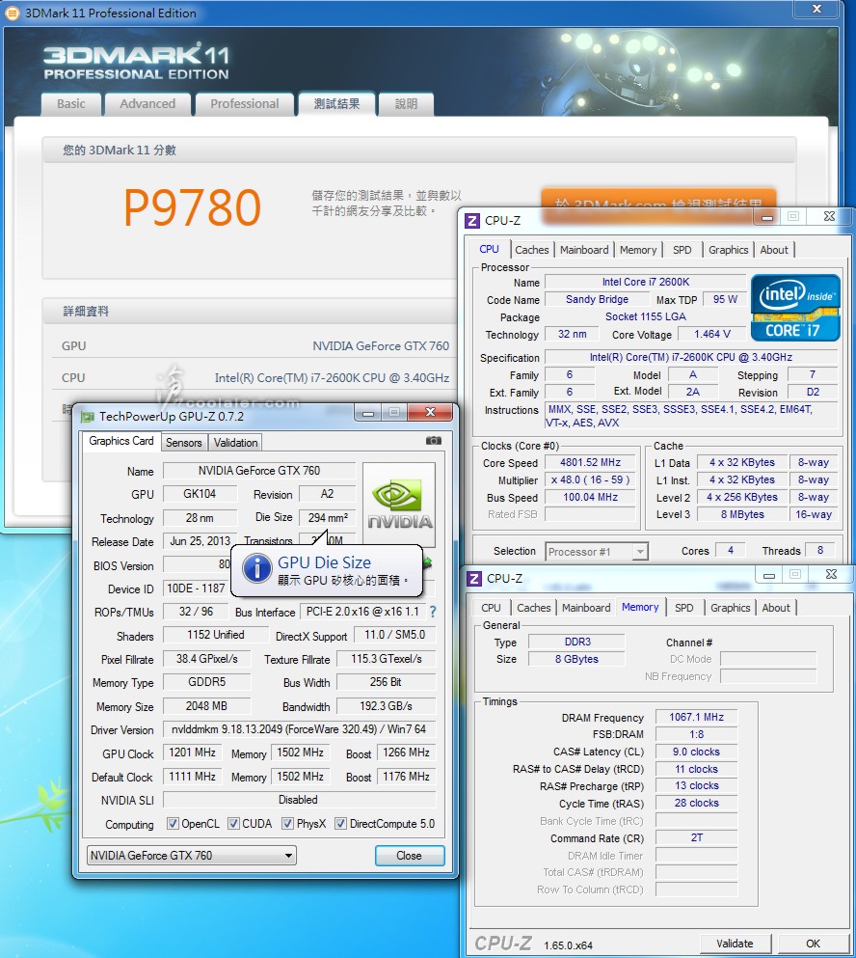Toggle the PhysX checkbox in GPU-Z
Screen dimensions: 856x958
click(x=287, y=824)
